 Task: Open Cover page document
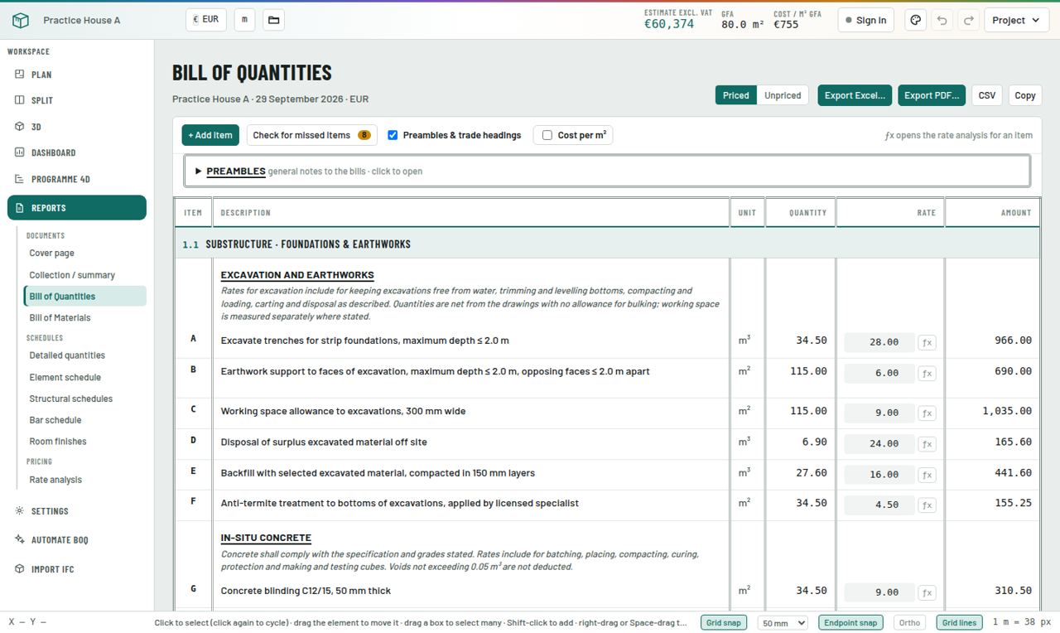click(x=51, y=254)
